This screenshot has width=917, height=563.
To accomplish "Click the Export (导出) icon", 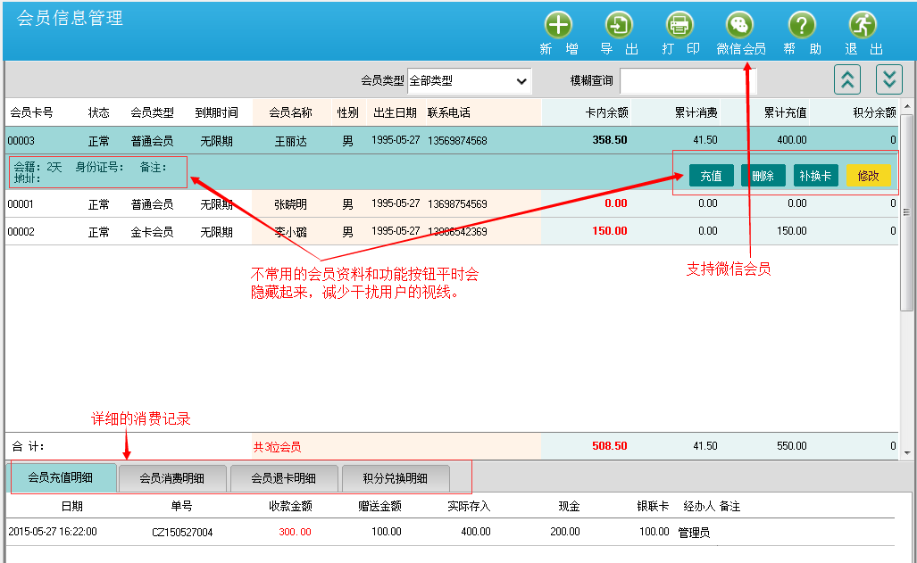I will click(x=618, y=25).
